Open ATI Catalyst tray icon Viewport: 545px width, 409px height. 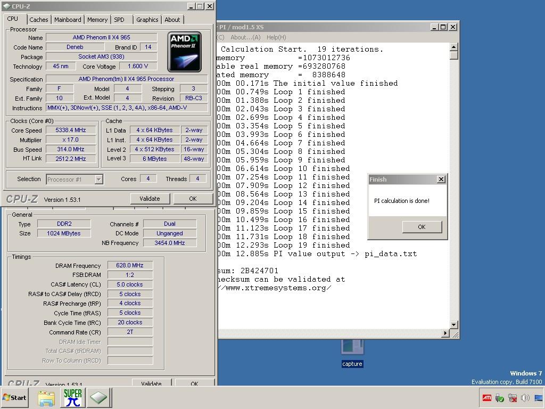click(x=487, y=397)
